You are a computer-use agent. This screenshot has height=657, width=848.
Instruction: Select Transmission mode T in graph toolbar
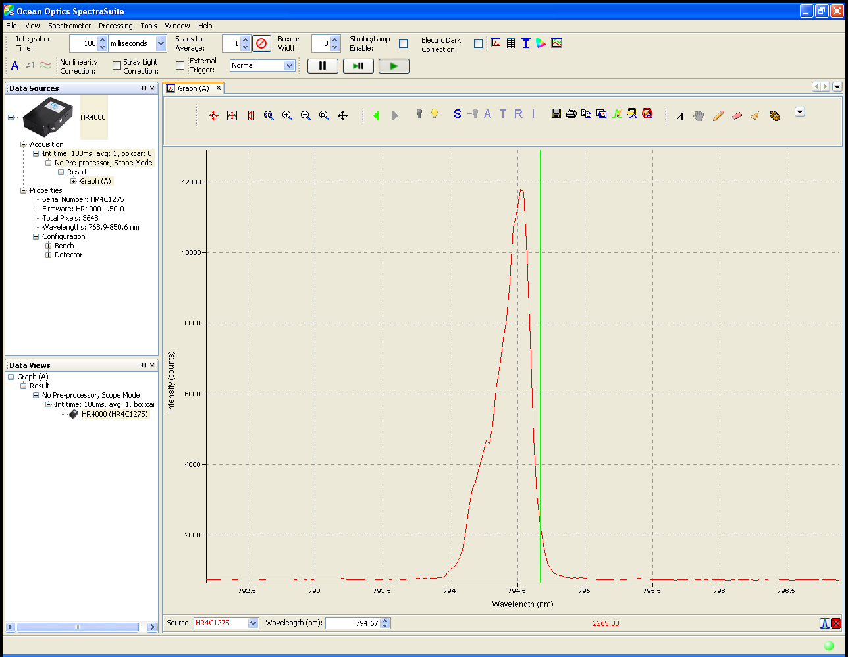503,114
